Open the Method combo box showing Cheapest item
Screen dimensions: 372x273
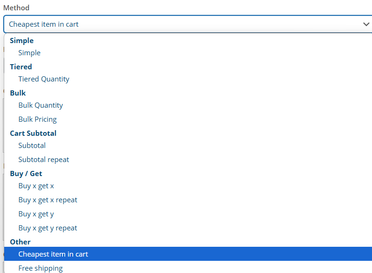pos(188,24)
